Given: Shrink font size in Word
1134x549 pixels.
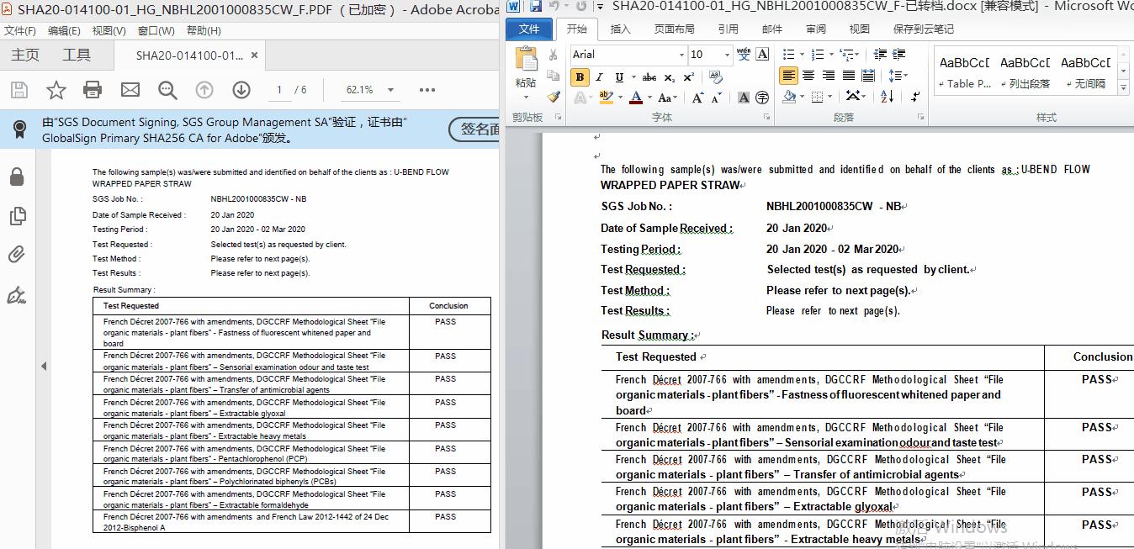Looking at the screenshot, I should pos(716,98).
